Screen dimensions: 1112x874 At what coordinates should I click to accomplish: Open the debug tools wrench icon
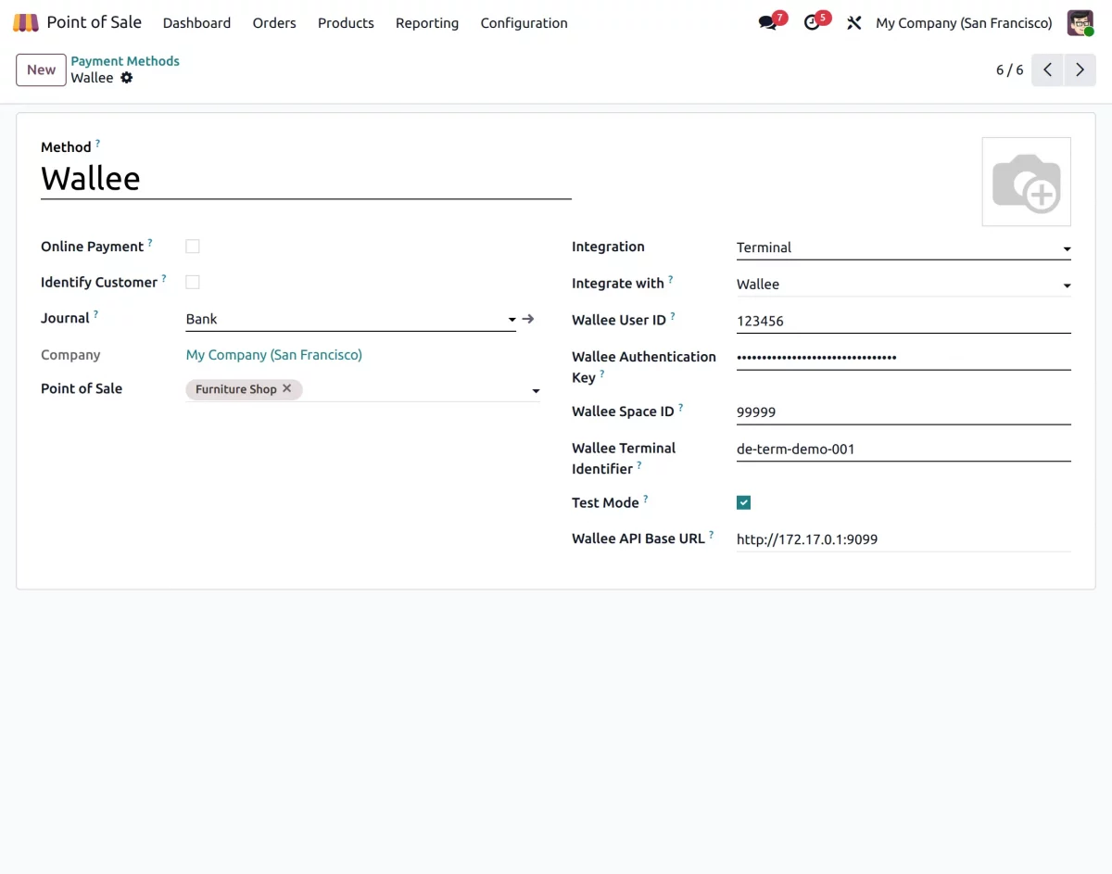[x=854, y=22]
